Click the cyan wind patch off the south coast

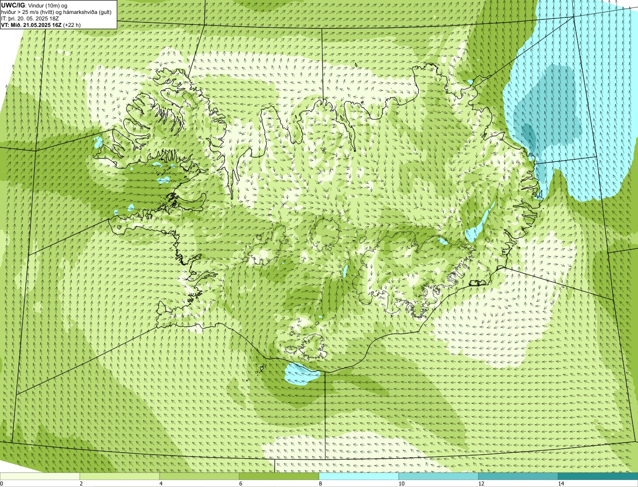[302, 373]
